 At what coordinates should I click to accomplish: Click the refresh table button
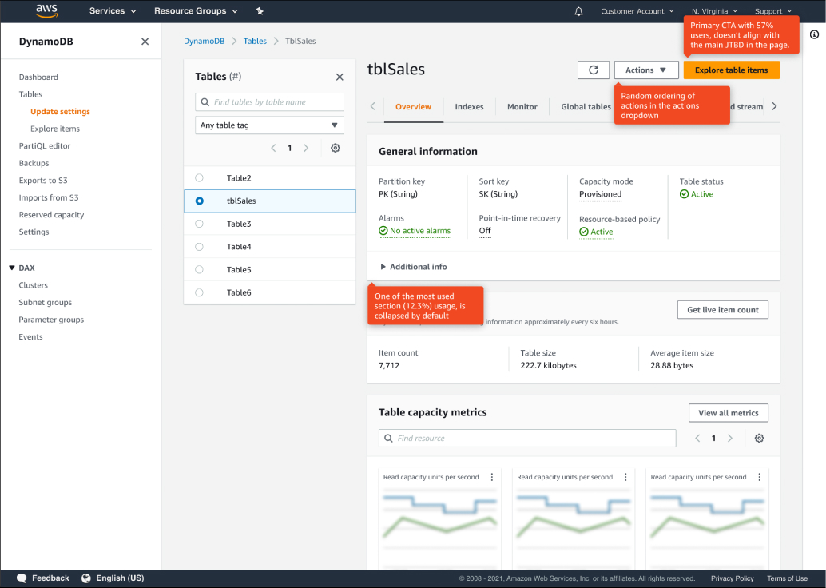tap(594, 70)
